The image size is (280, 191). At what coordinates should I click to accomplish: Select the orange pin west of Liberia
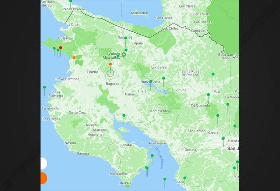tap(74, 58)
